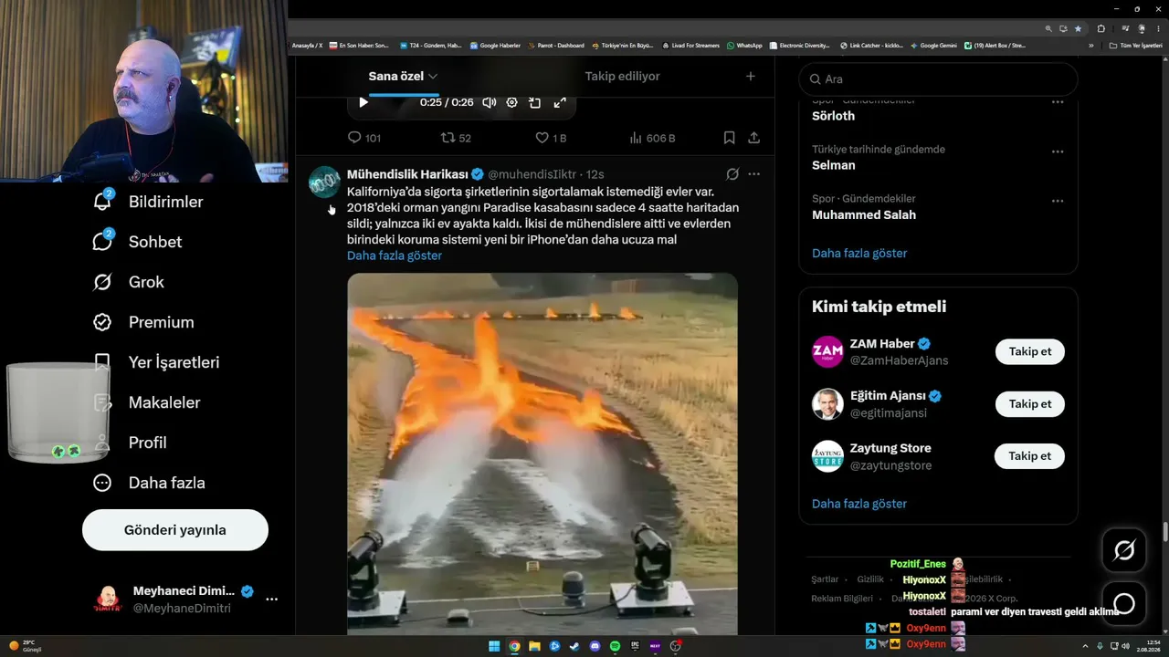Open more options for Sörloth trend
The width and height of the screenshot is (1169, 657).
pos(1058,102)
